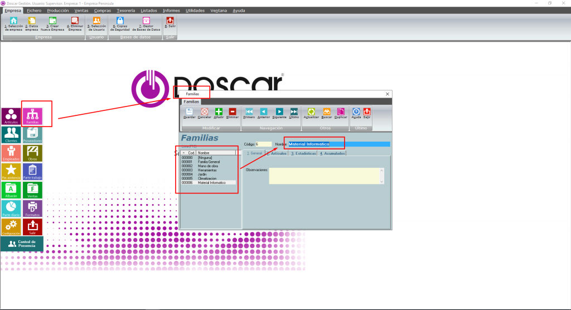Click the Observaciones text area
Viewport: 571px width, 310px height.
pos(326,176)
